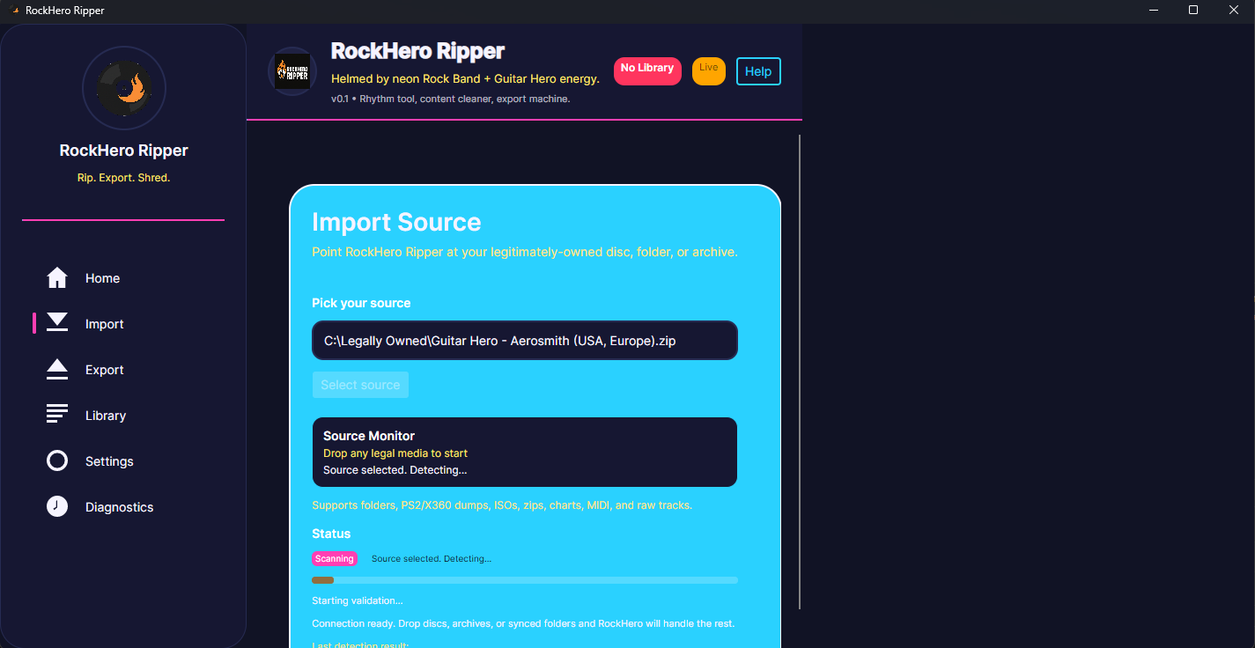Open the Library list icon

(56, 415)
